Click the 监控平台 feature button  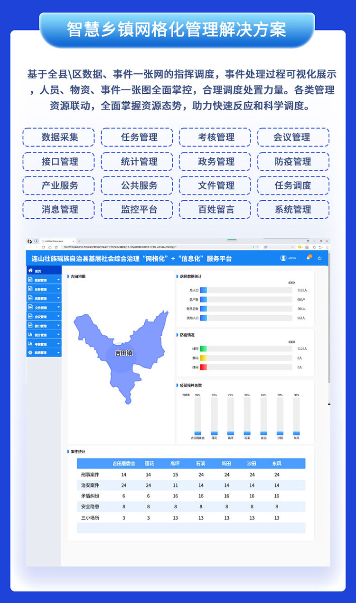coord(139,209)
